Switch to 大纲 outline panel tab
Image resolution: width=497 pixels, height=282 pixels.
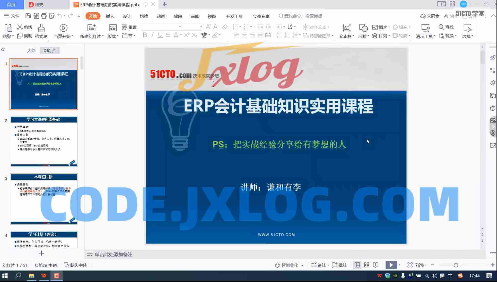[x=31, y=50]
